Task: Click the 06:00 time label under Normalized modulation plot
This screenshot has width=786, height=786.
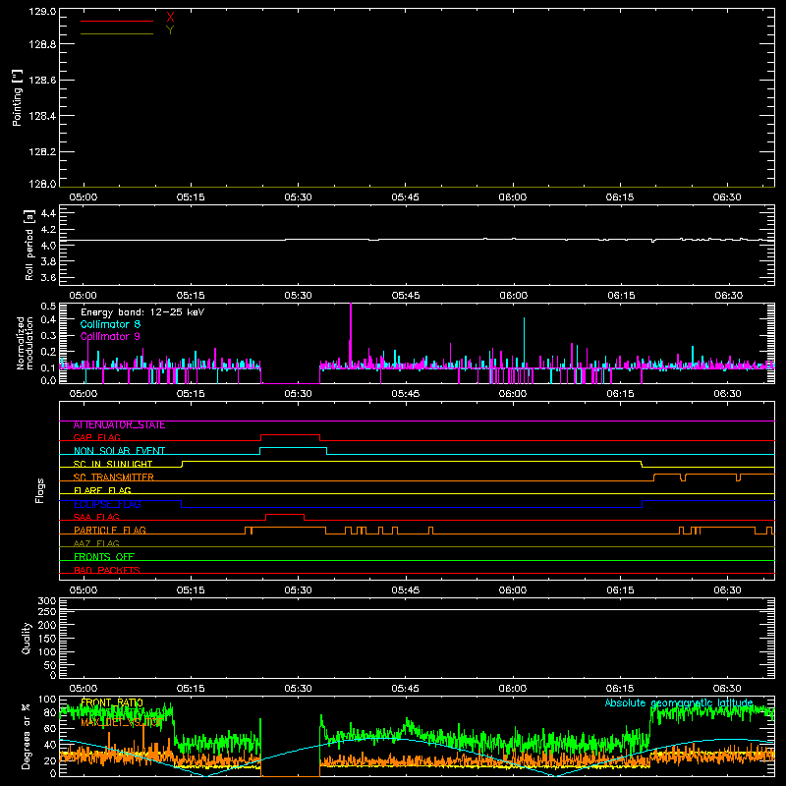Action: (x=513, y=394)
